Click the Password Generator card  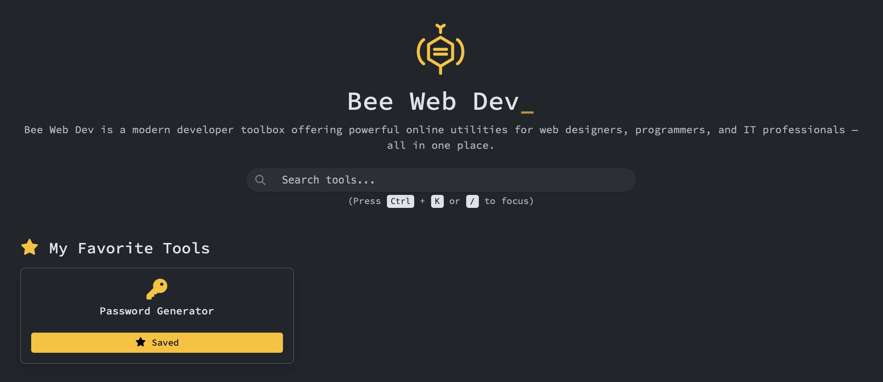click(157, 301)
